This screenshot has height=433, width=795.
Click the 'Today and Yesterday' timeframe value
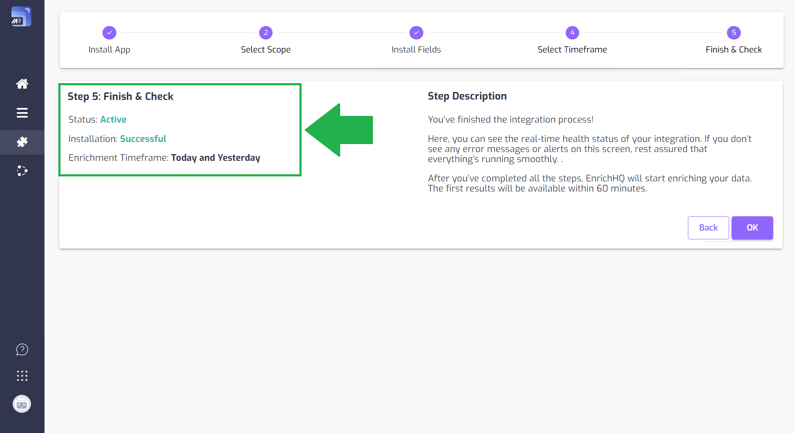pyautogui.click(x=216, y=158)
